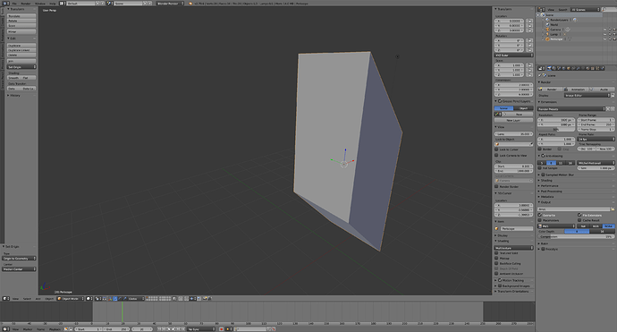Toggle File Extensions checkbox

coord(579,215)
